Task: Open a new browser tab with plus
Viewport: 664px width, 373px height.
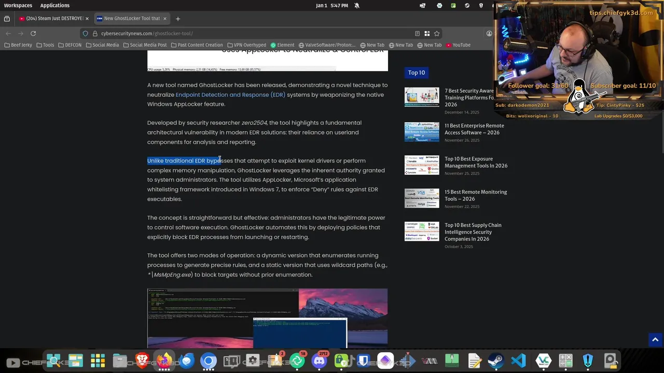Action: 178,19
